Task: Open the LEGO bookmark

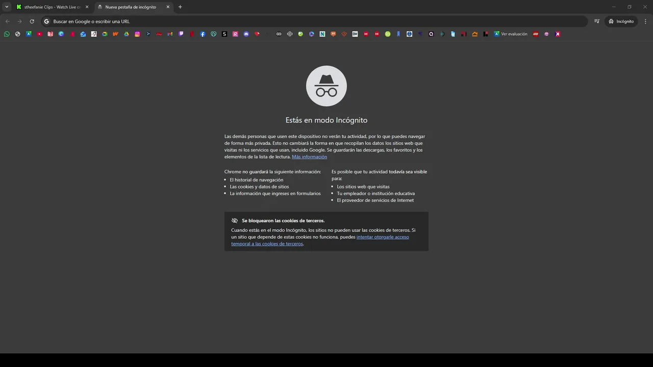Action: 536,34
